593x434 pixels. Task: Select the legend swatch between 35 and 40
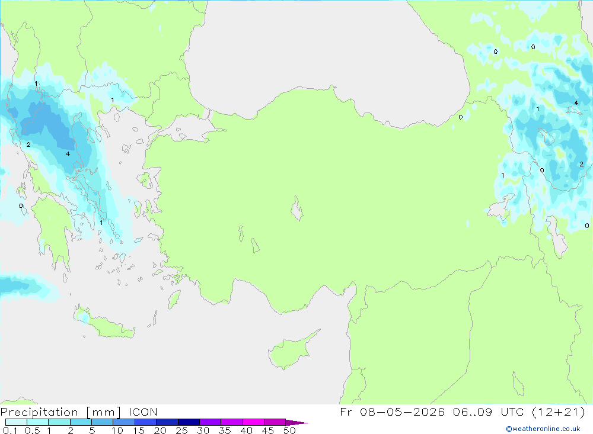click(x=232, y=422)
